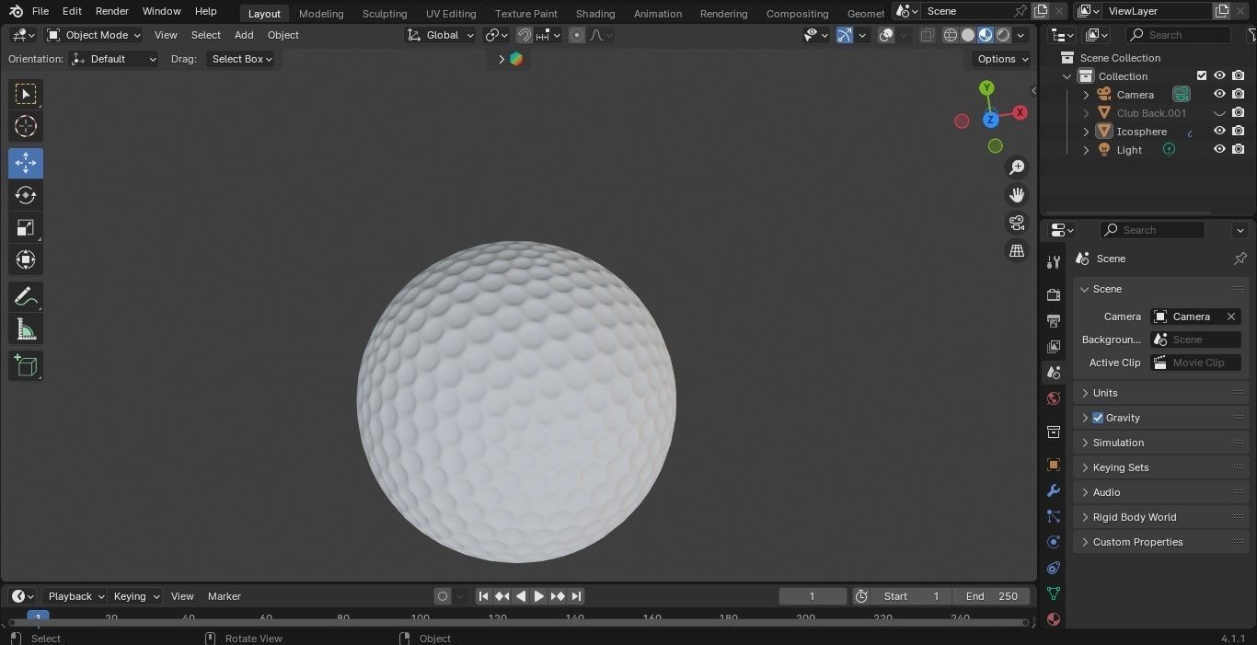This screenshot has height=645, width=1257.
Task: Click the Active Clip Movie Clip field
Action: [1195, 363]
